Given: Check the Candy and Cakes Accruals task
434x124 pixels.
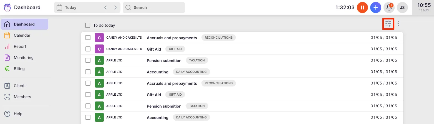Looking at the screenshot, I should (88, 38).
